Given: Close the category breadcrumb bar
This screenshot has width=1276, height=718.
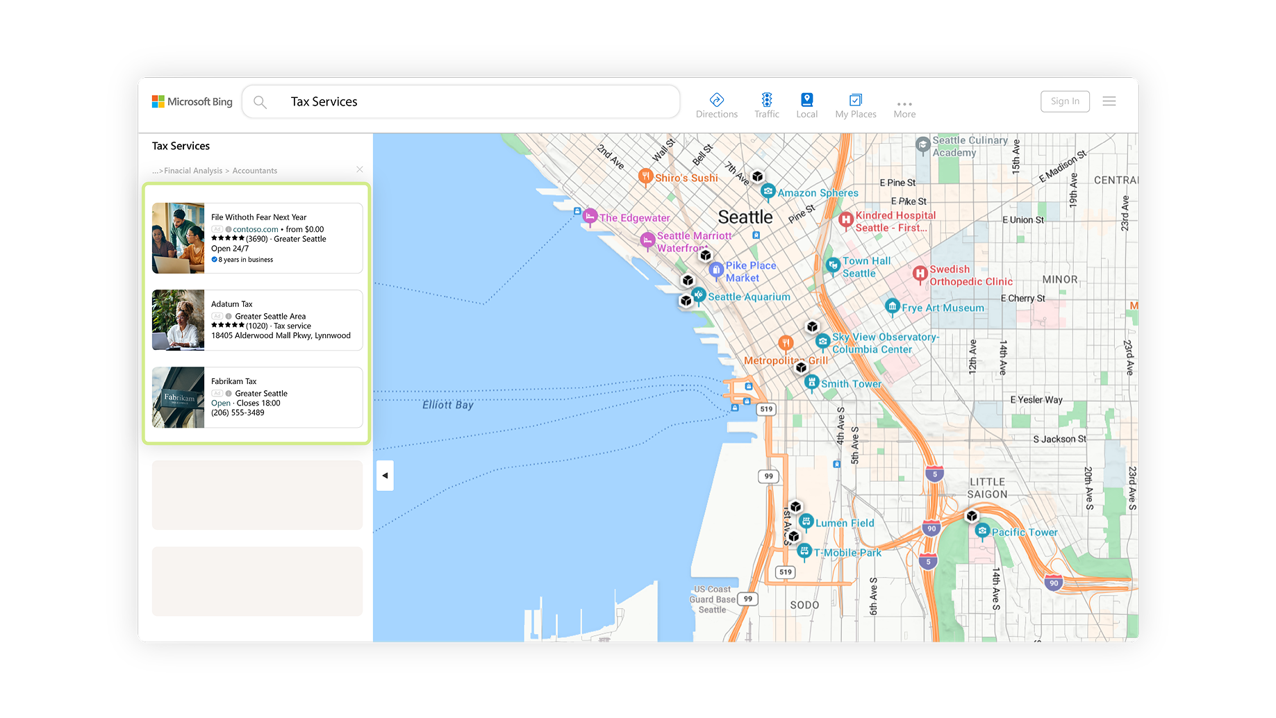Looking at the screenshot, I should click(359, 169).
